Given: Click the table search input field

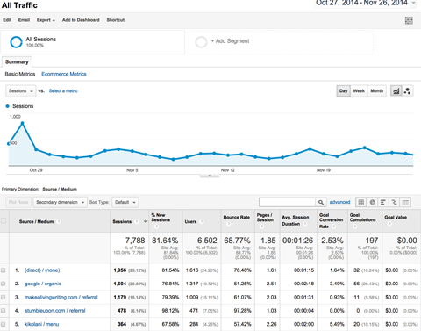Looking at the screenshot, I should click(x=287, y=202).
